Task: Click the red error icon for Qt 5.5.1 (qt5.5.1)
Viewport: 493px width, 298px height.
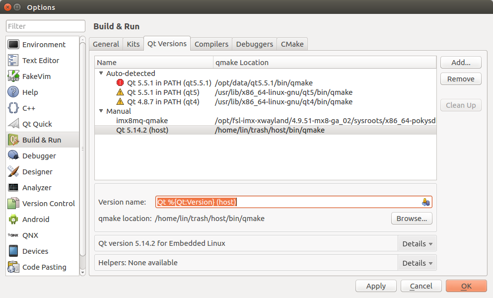Action: pyautogui.click(x=120, y=83)
